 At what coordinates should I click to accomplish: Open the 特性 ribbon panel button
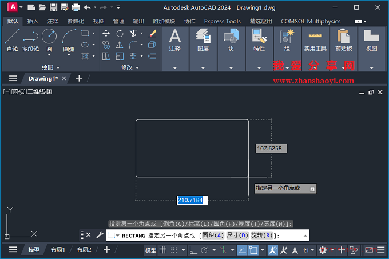(x=259, y=41)
